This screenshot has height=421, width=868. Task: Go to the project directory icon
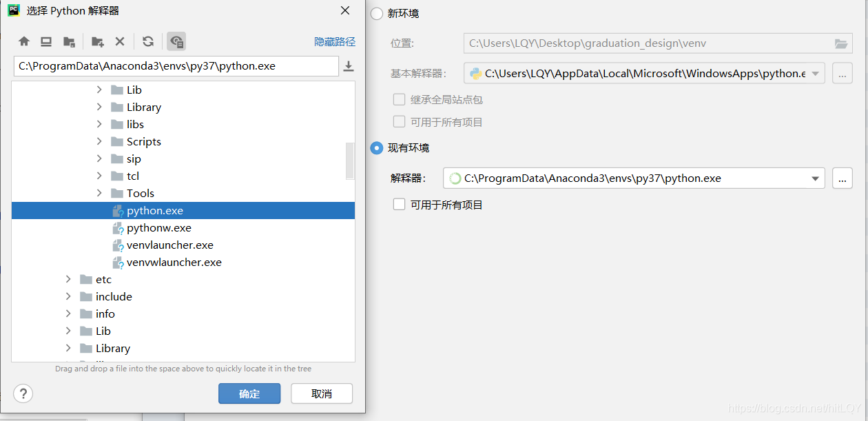point(69,41)
